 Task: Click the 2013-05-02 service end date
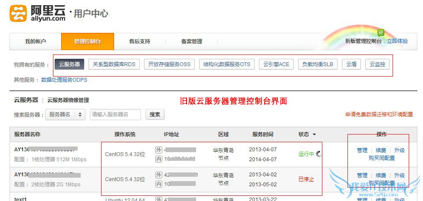click(x=263, y=184)
